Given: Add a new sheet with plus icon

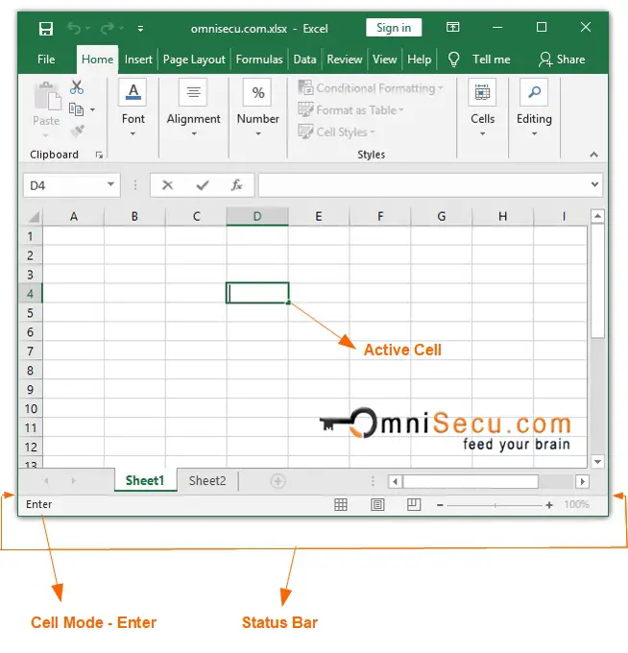Looking at the screenshot, I should click(x=278, y=481).
